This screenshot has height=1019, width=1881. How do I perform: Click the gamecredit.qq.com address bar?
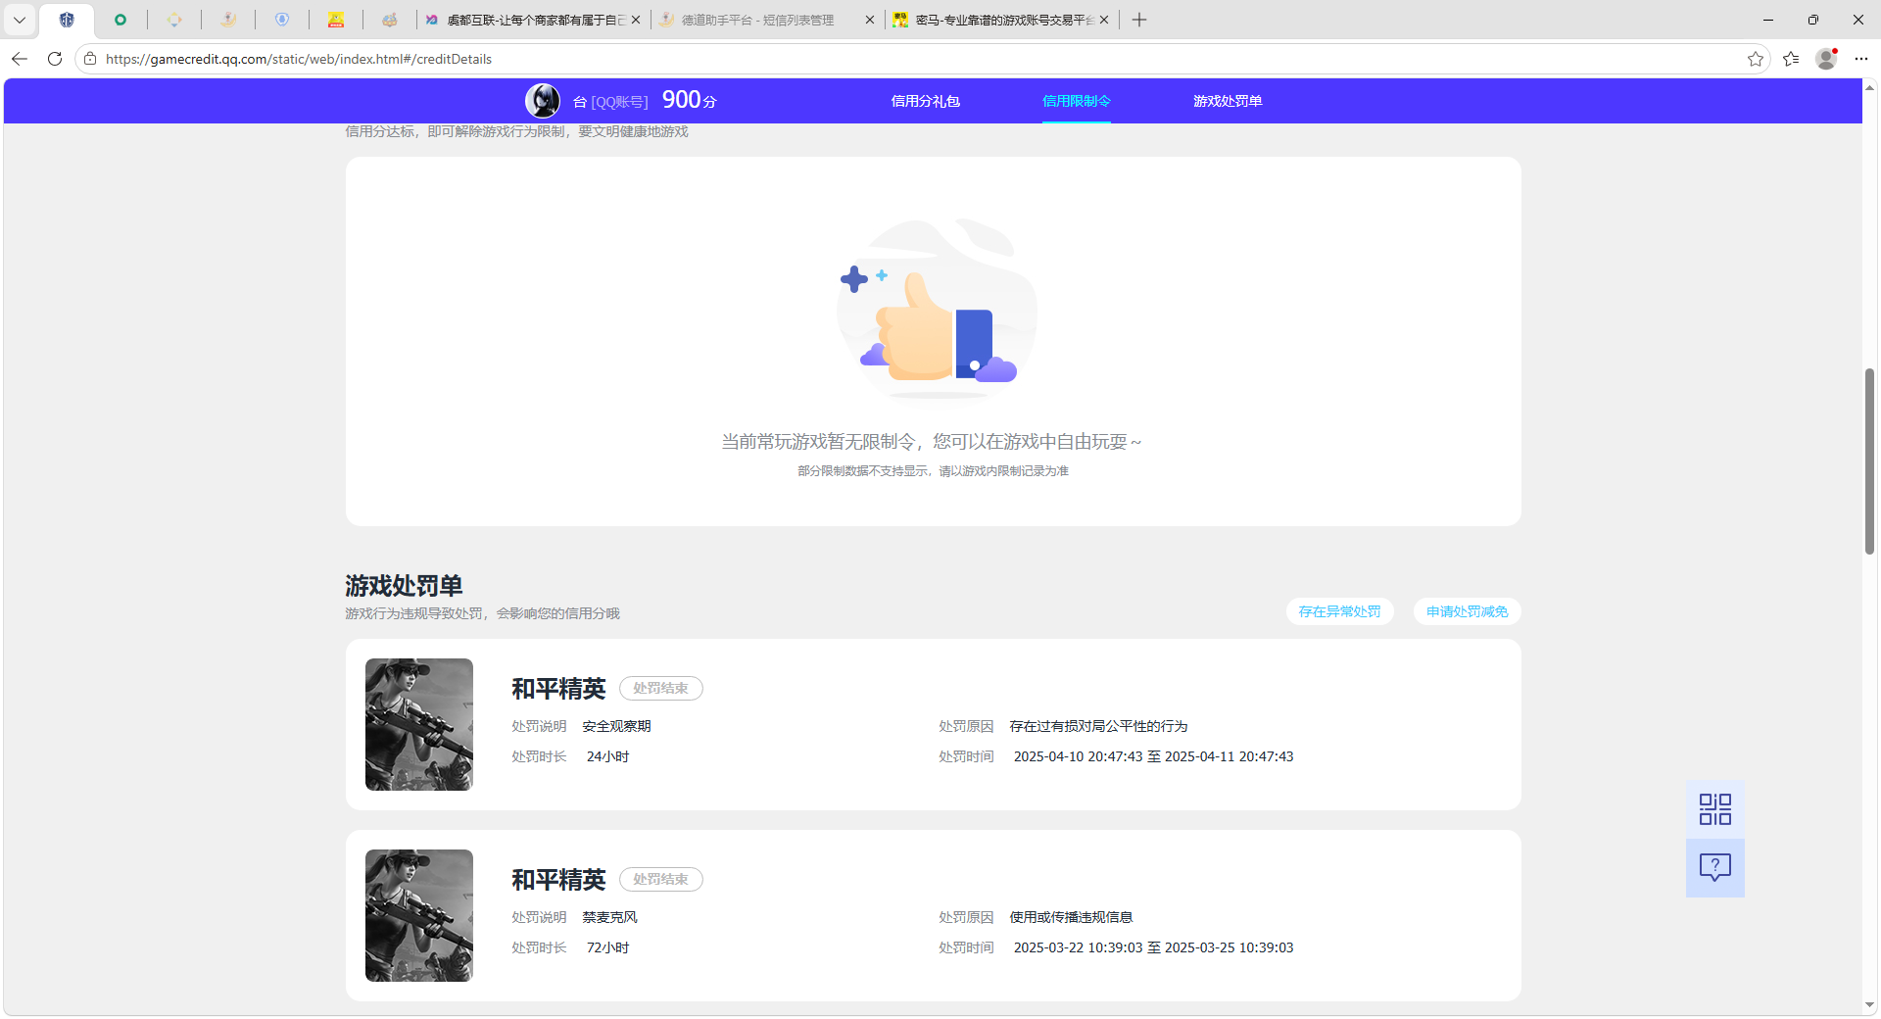921,59
